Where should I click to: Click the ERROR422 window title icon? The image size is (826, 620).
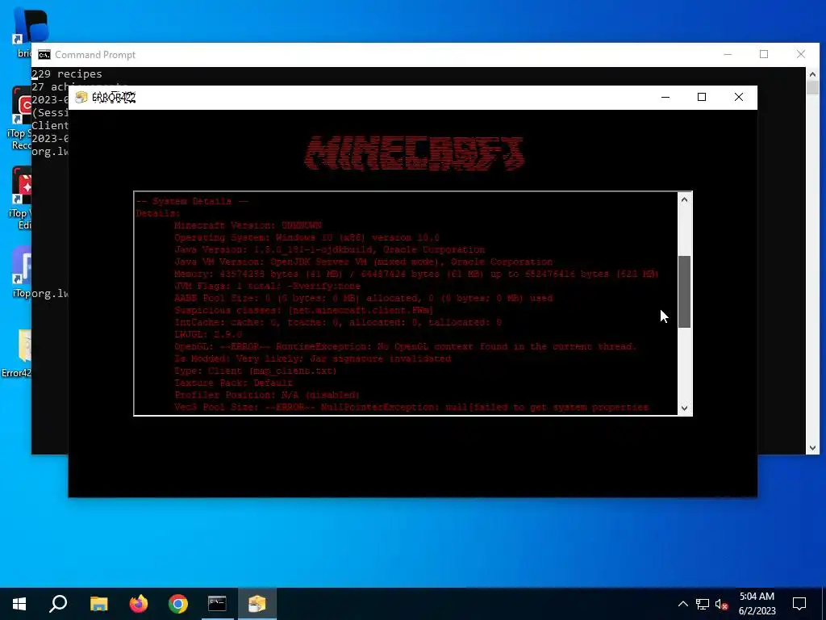pos(81,98)
